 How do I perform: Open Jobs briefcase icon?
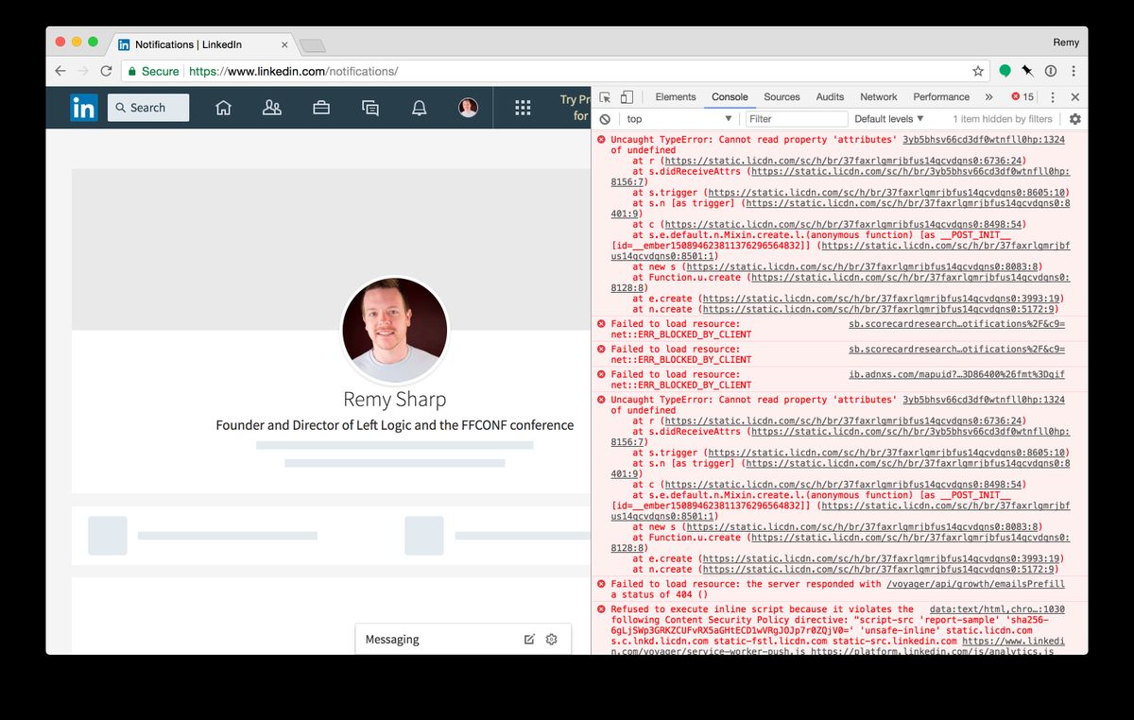click(x=321, y=108)
